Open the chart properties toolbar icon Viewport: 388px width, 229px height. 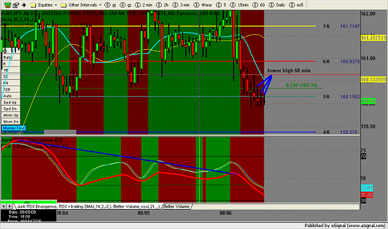pyautogui.click(x=16, y=5)
